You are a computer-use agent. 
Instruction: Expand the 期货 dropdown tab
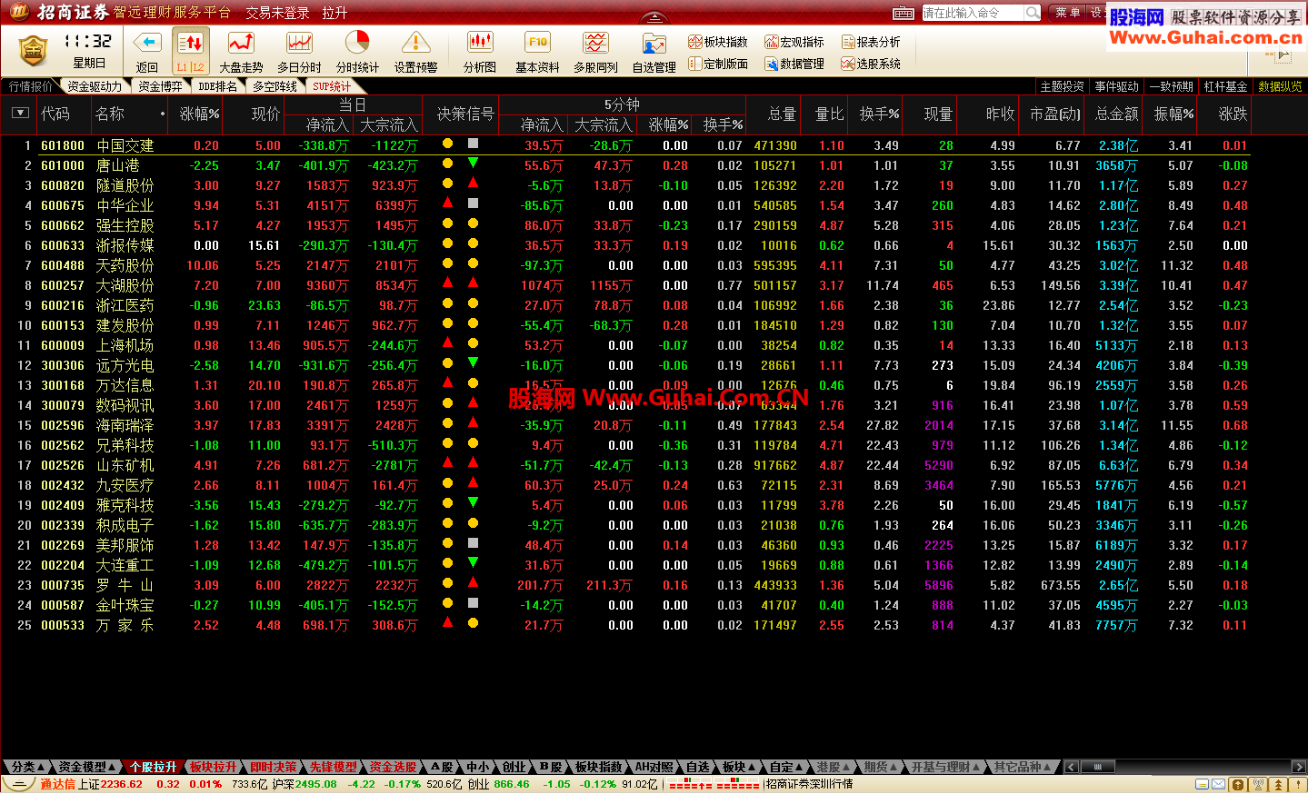click(x=880, y=768)
